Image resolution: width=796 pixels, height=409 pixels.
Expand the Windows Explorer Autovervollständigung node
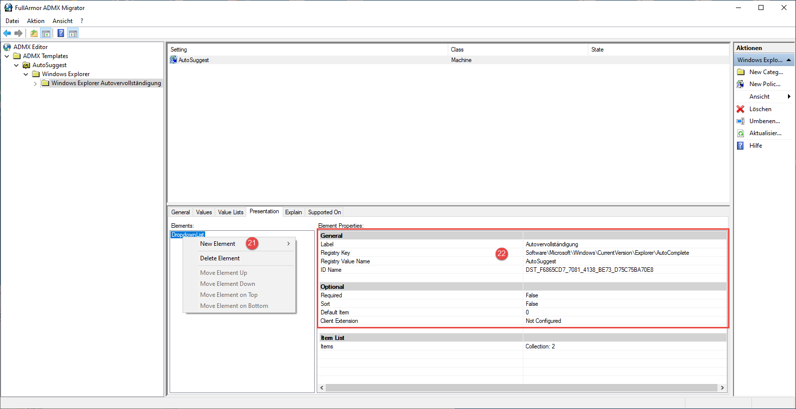36,84
